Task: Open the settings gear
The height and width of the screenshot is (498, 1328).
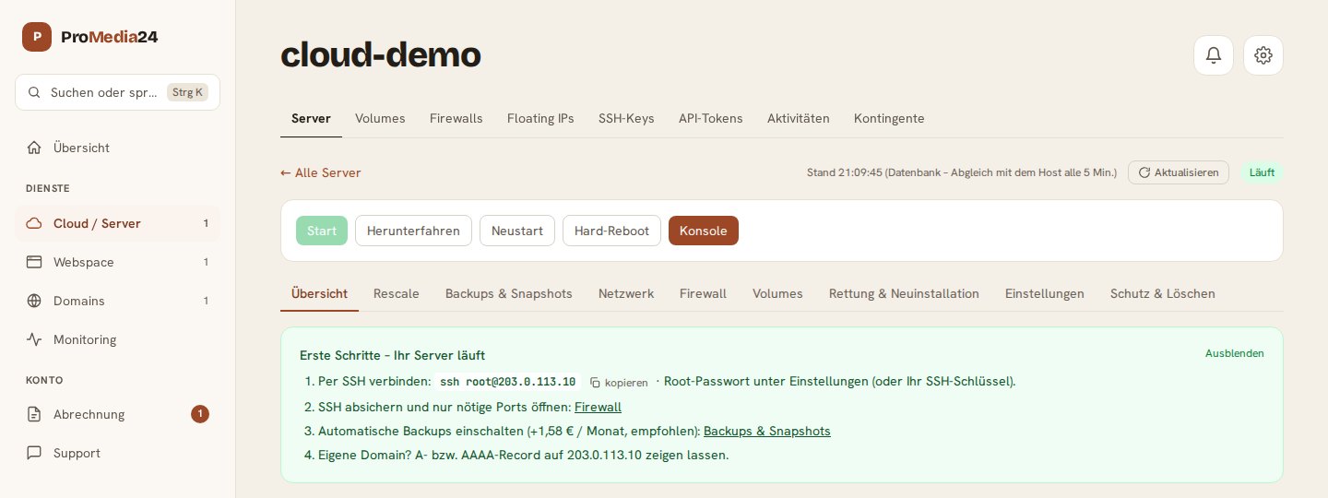Action: pyautogui.click(x=1263, y=55)
